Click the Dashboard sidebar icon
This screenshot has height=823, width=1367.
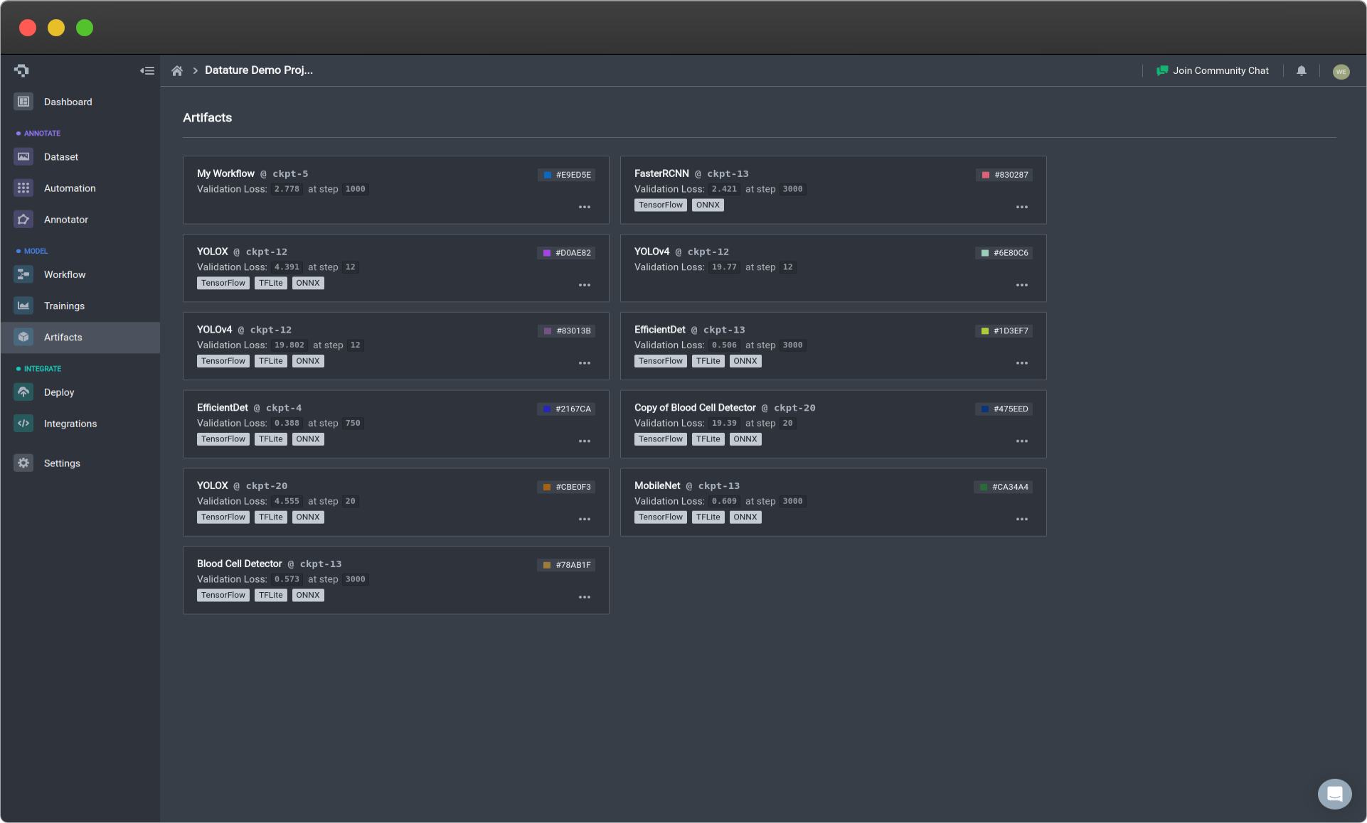(x=23, y=102)
